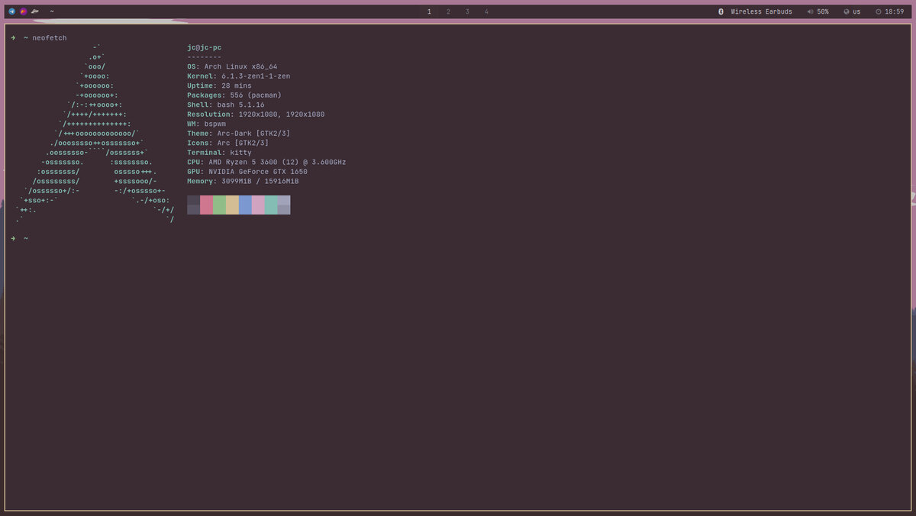Screen dimensions: 916x516
Task: Click the empty shell prompt at the bottom
Action: click(x=19, y=238)
